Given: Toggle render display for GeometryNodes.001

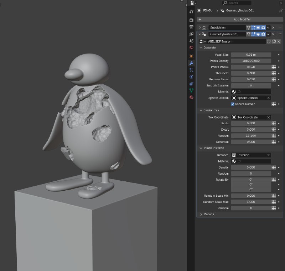Looking at the screenshot, I should [263, 34].
